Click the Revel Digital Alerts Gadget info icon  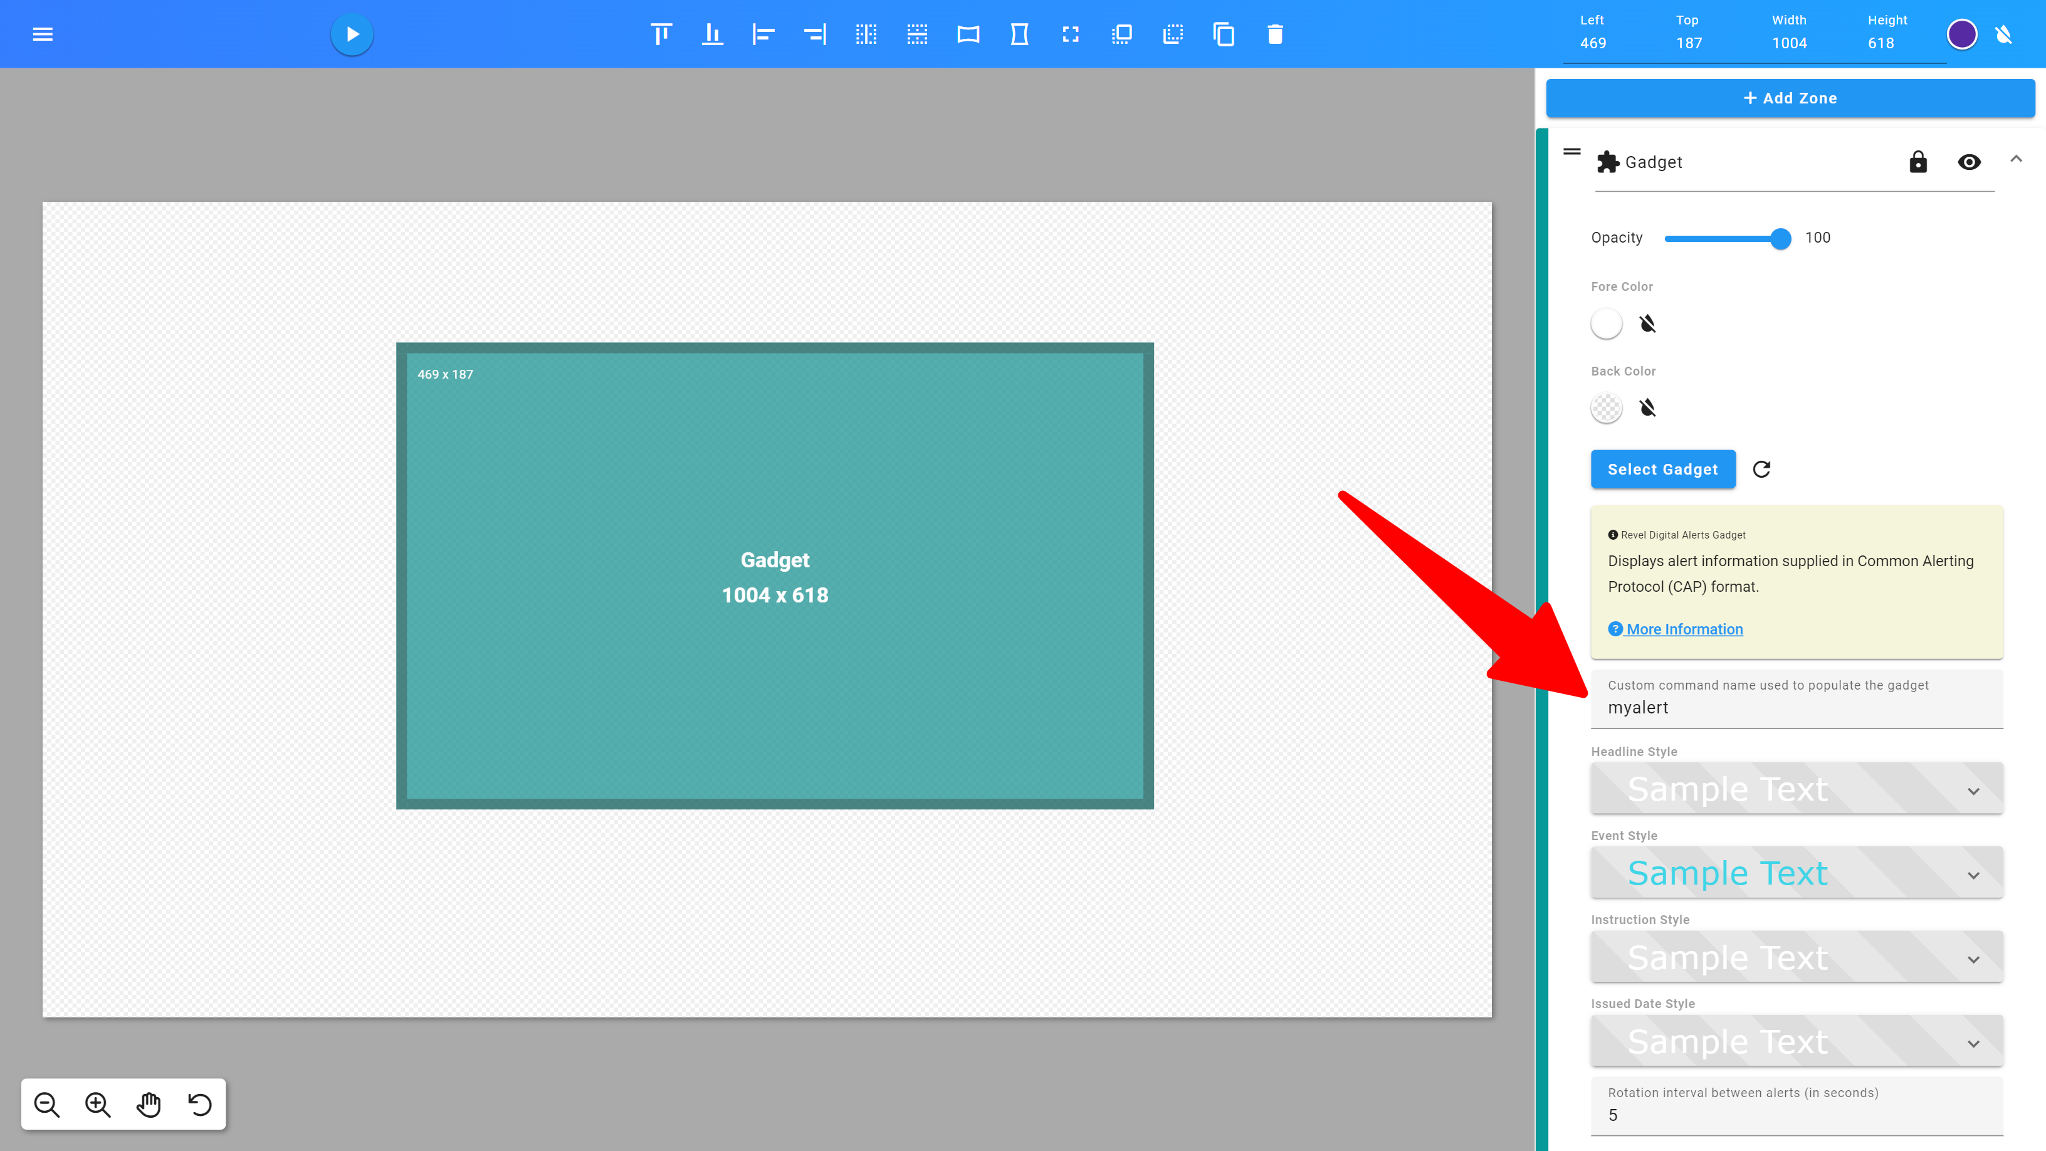pyautogui.click(x=1612, y=535)
